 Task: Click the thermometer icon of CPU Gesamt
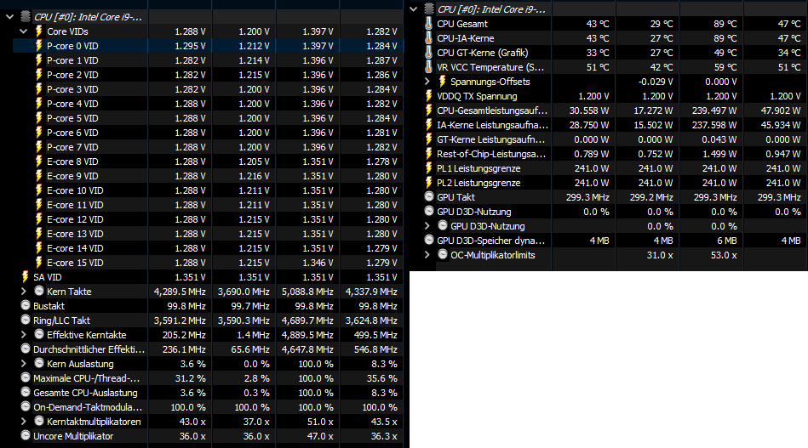[428, 24]
